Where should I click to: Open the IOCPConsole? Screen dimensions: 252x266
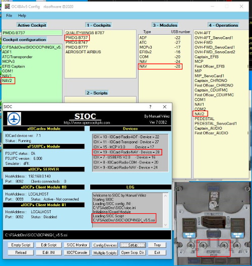coord(77,252)
